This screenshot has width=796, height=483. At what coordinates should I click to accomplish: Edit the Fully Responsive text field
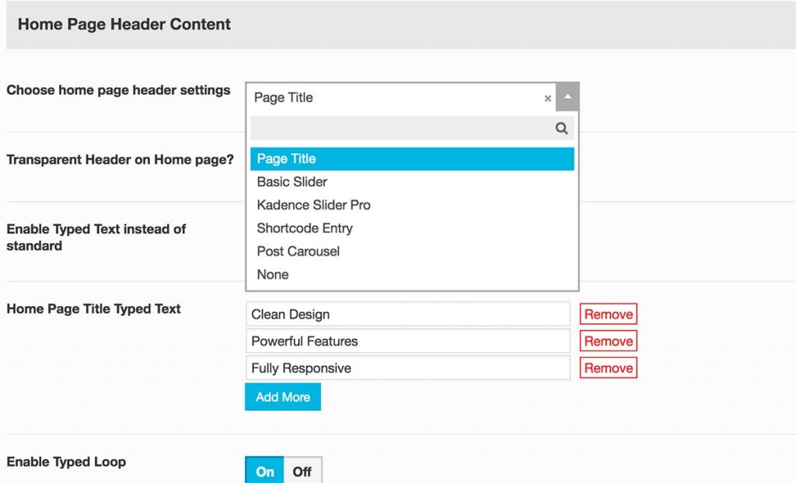pos(408,368)
